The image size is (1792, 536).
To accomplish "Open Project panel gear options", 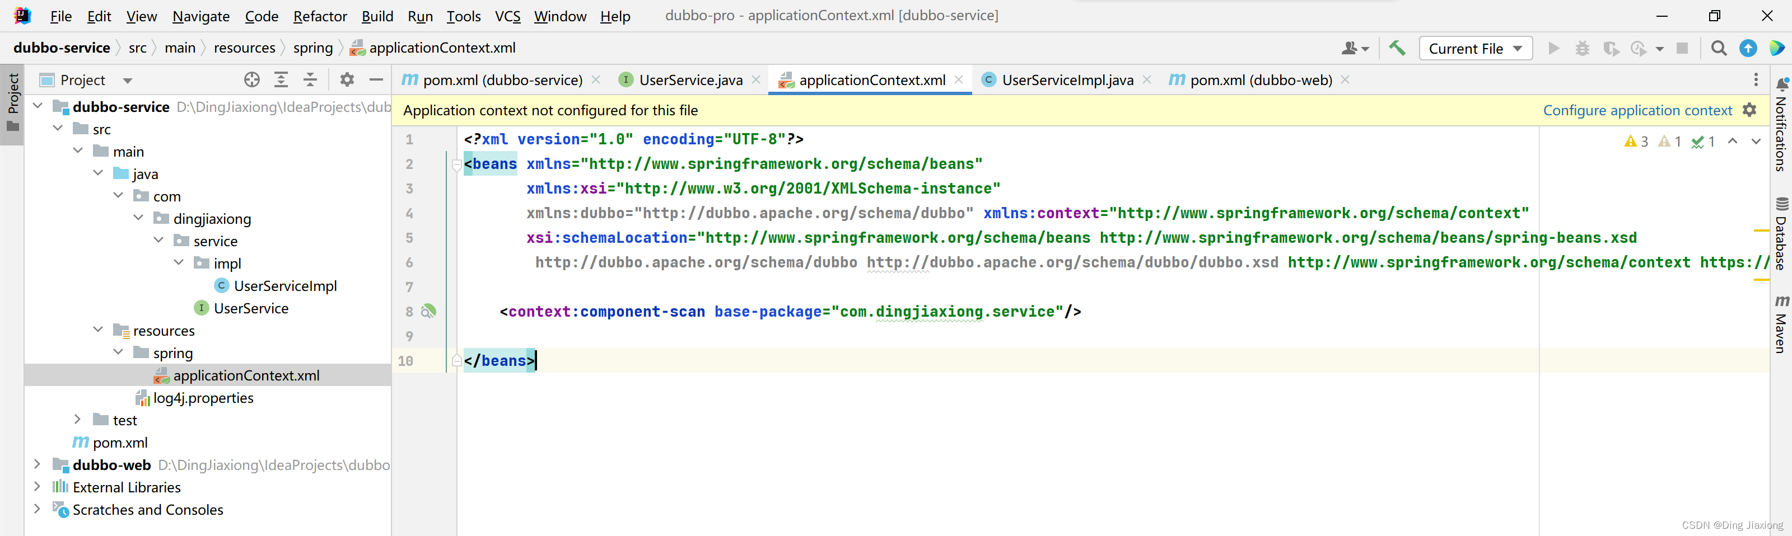I will coord(347,80).
